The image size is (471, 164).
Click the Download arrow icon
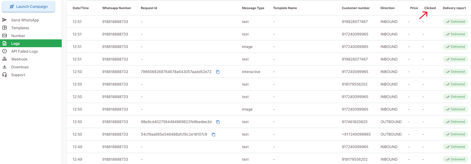coord(4,67)
